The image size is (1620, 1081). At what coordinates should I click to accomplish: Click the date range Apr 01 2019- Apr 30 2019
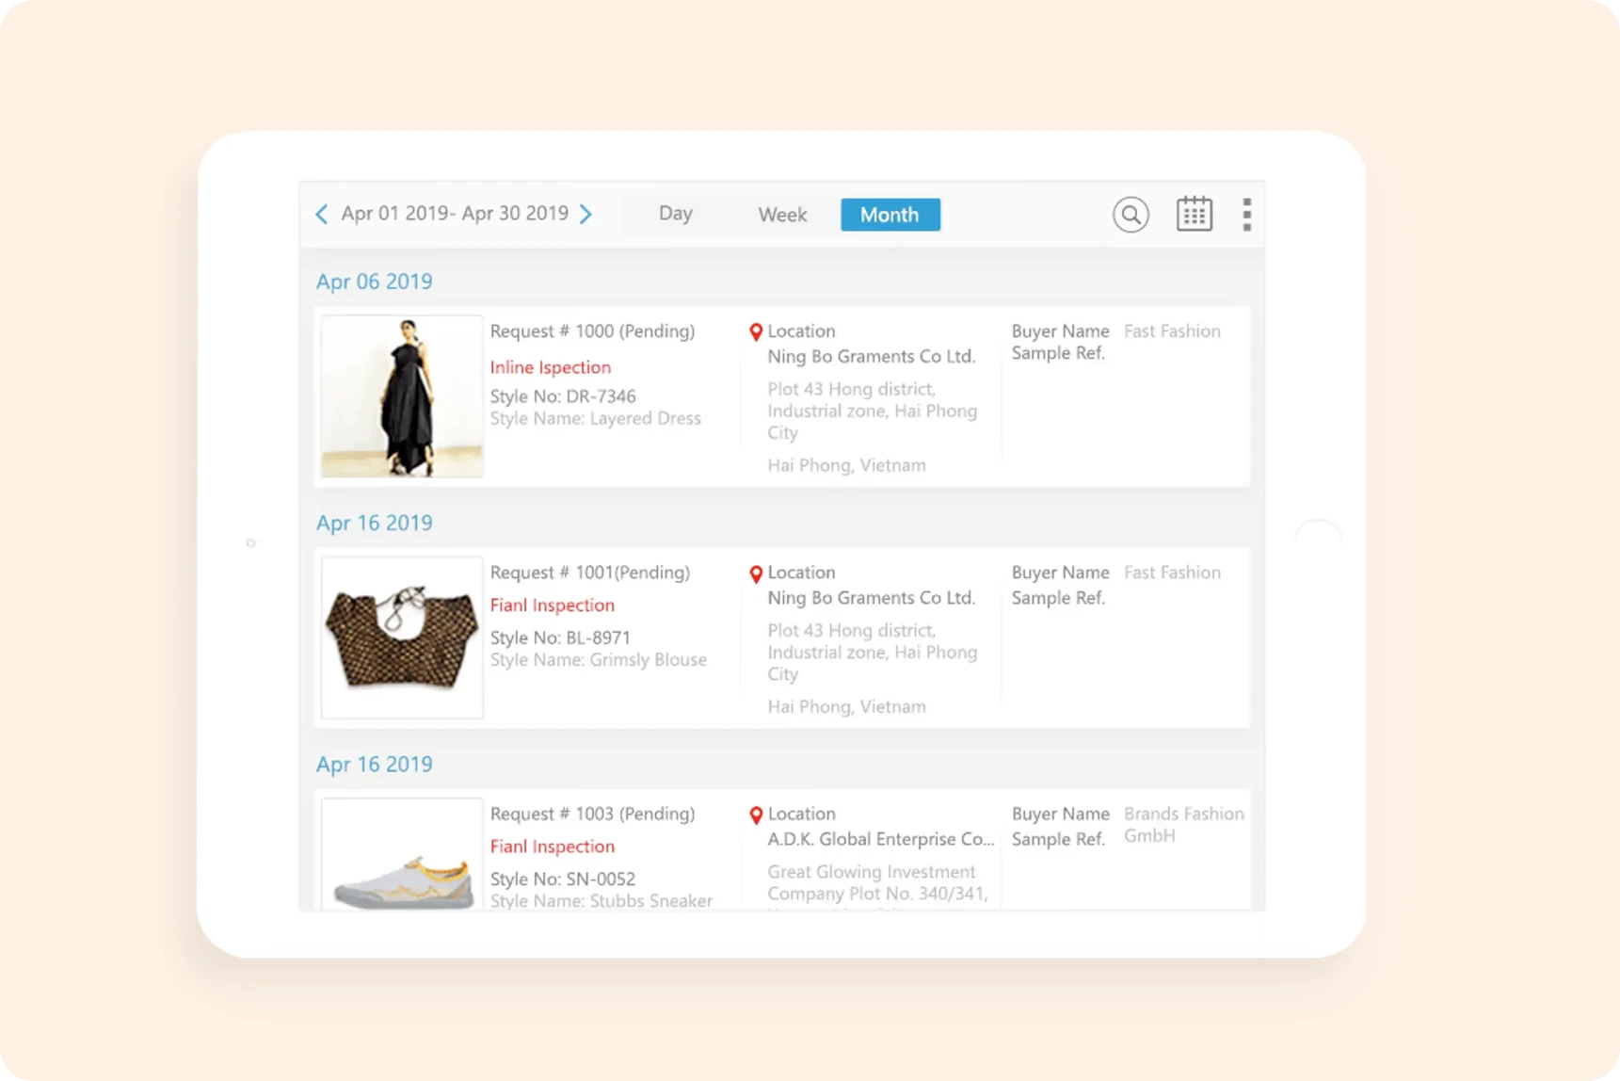(455, 214)
